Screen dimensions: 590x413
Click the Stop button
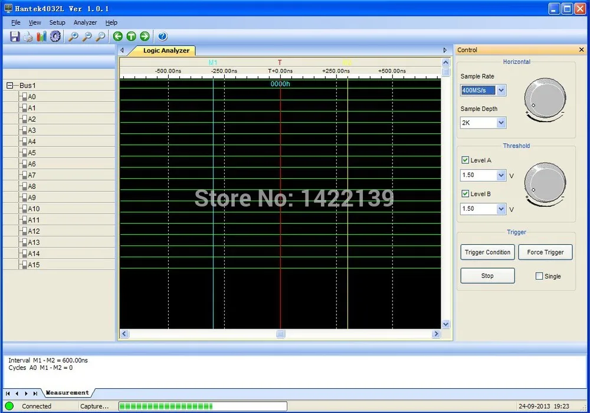click(487, 276)
